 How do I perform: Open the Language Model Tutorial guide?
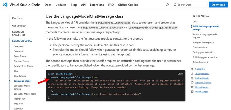(22, 87)
